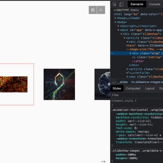Screen dimensions: 163x163
Task: Click the white-space: nowrap declaration
Action: click(x=132, y=132)
